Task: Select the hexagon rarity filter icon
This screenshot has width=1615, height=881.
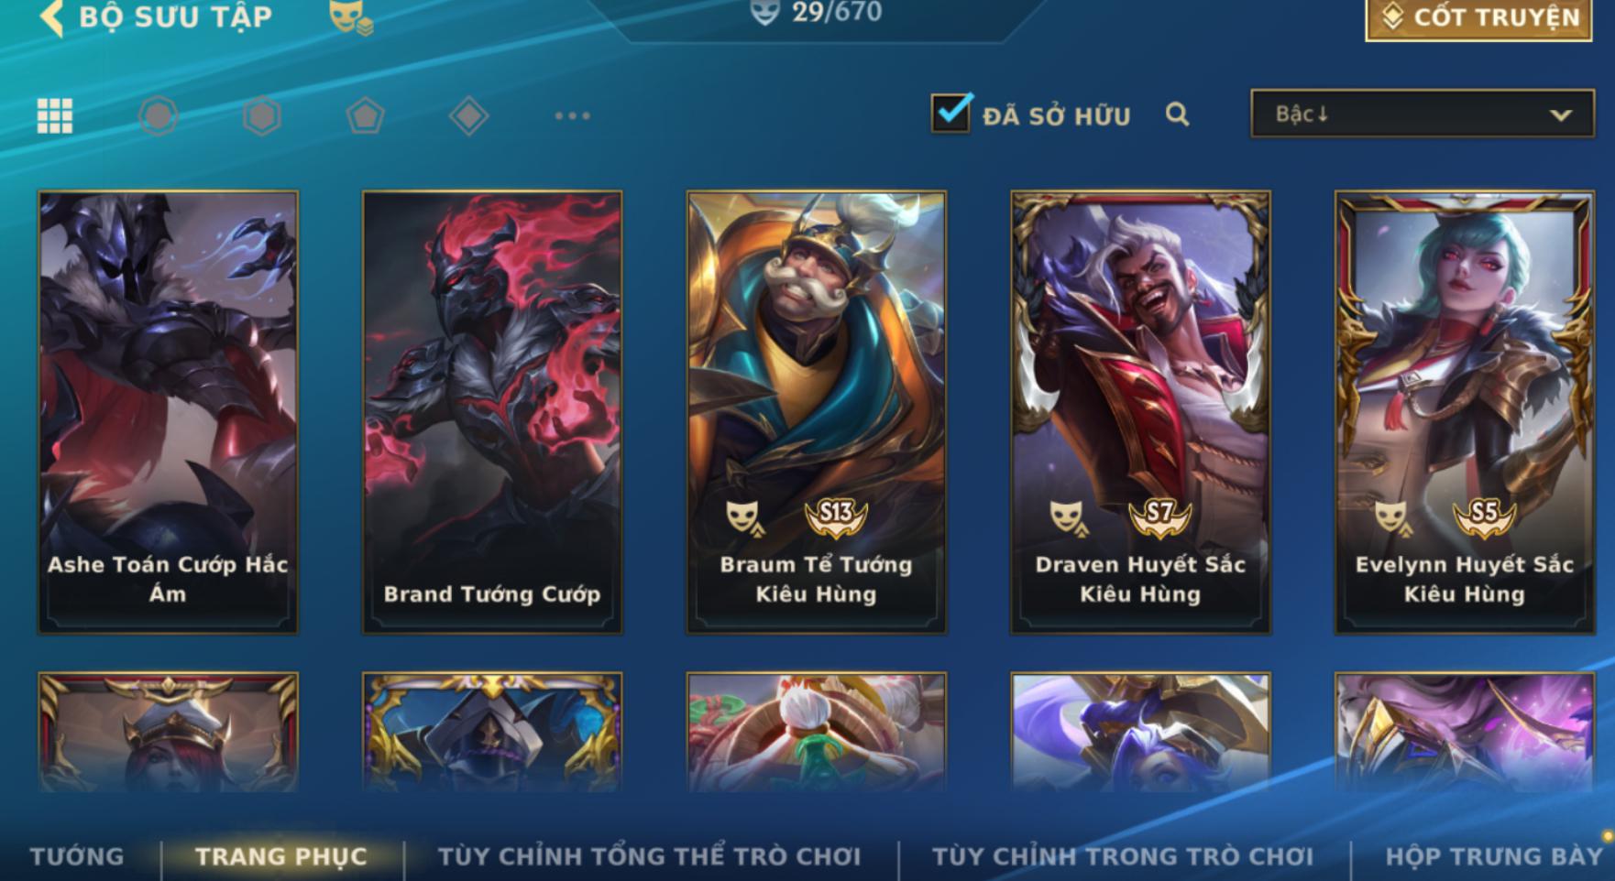Action: tap(261, 116)
